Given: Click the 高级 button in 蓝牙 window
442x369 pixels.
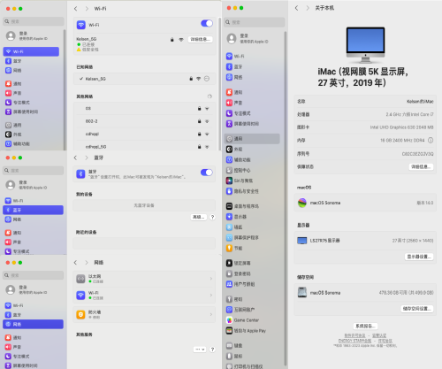Looking at the screenshot, I should coord(199,217).
